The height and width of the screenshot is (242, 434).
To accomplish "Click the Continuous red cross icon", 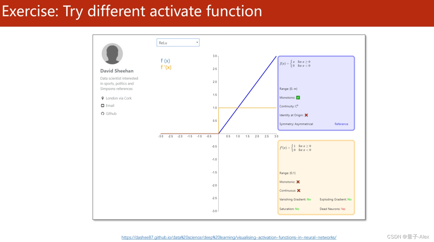I will (x=299, y=191).
